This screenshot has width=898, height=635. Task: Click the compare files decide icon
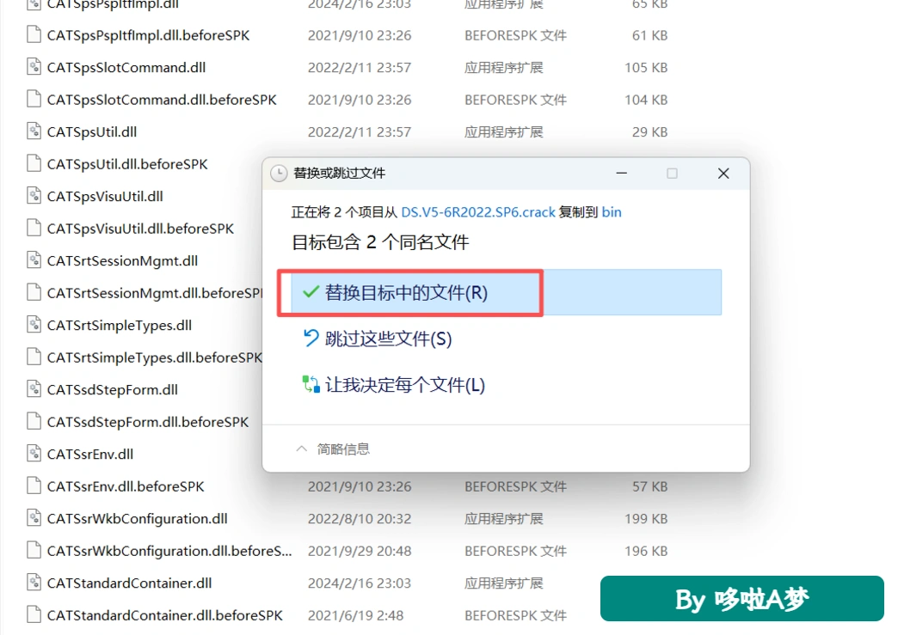311,384
